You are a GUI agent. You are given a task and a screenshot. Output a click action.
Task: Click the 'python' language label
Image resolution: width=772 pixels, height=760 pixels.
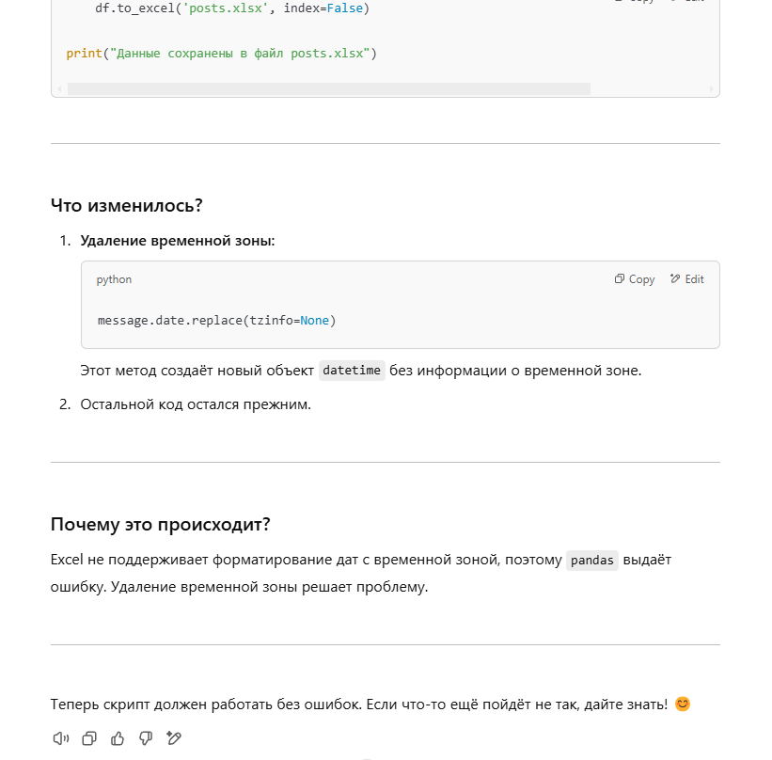tap(114, 279)
